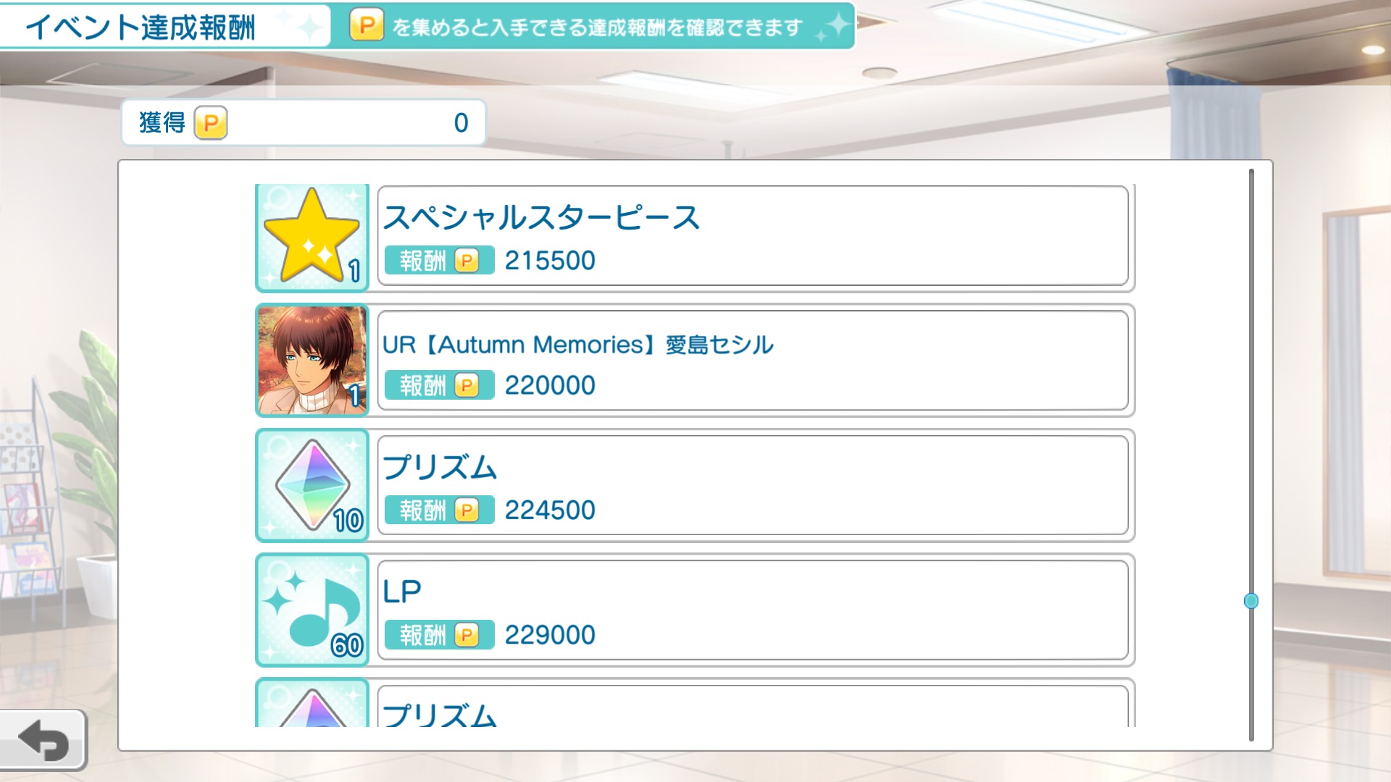Select the Special Star Piece star icon
This screenshot has height=782, width=1391.
point(312,237)
